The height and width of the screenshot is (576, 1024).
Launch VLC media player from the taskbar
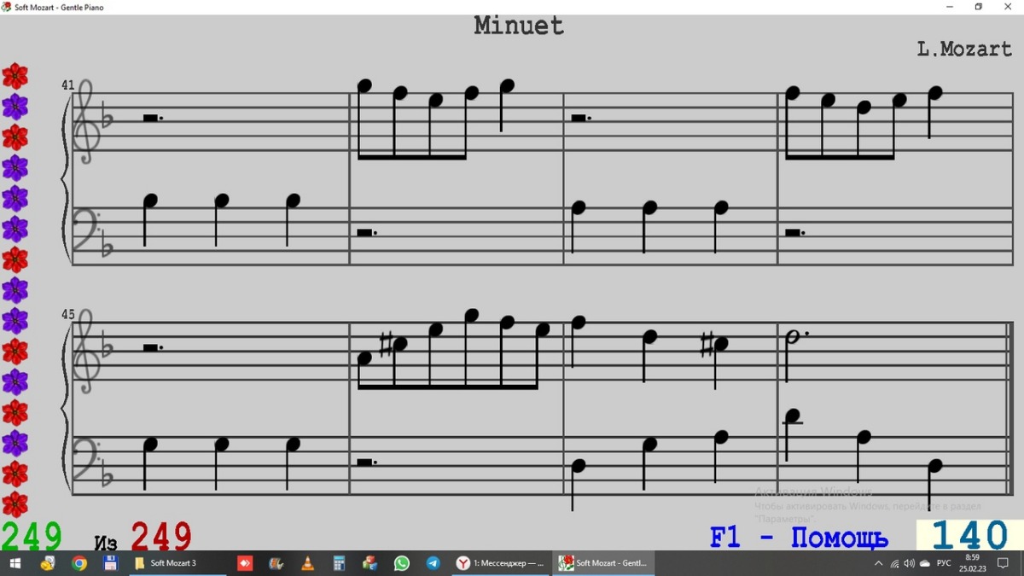(x=308, y=563)
